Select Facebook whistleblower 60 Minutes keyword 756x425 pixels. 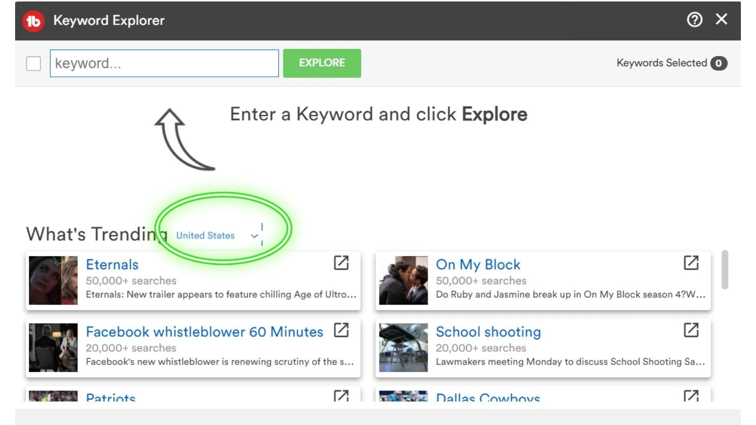click(x=204, y=332)
